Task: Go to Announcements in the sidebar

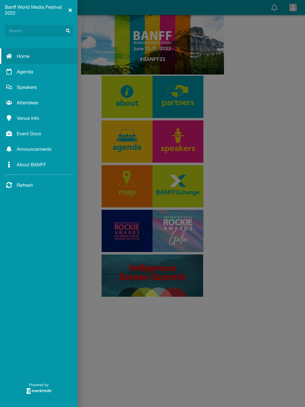Action: pos(39,149)
